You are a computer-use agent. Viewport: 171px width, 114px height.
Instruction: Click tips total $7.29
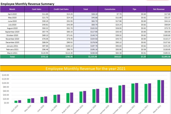pyautogui.click(x=143, y=57)
